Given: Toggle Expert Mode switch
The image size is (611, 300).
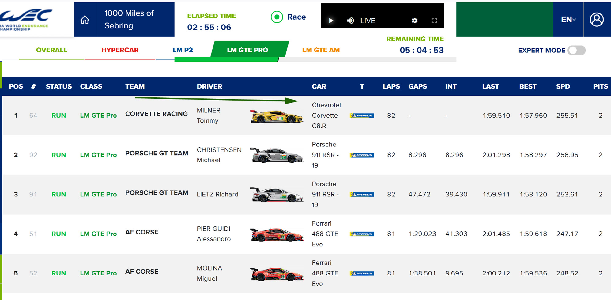Looking at the screenshot, I should (x=576, y=51).
